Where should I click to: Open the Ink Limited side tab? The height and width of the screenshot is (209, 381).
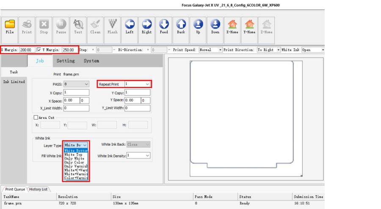click(14, 82)
